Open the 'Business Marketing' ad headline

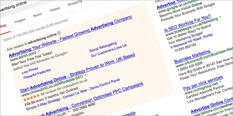tap(193, 57)
